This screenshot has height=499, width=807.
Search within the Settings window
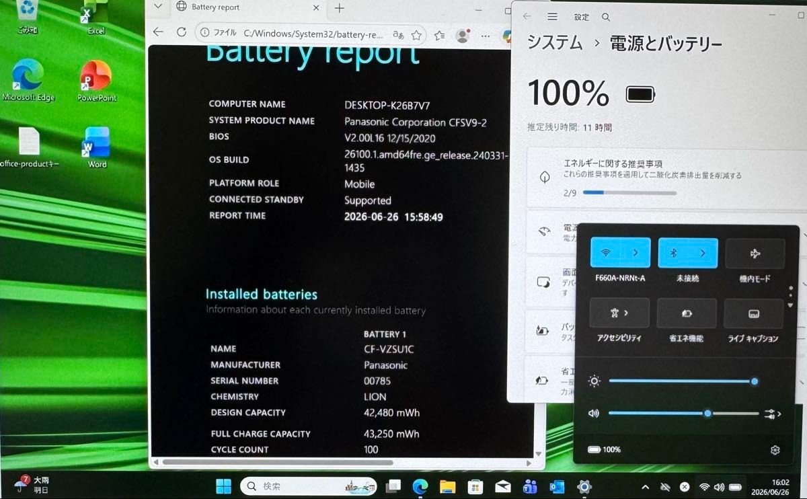(606, 17)
